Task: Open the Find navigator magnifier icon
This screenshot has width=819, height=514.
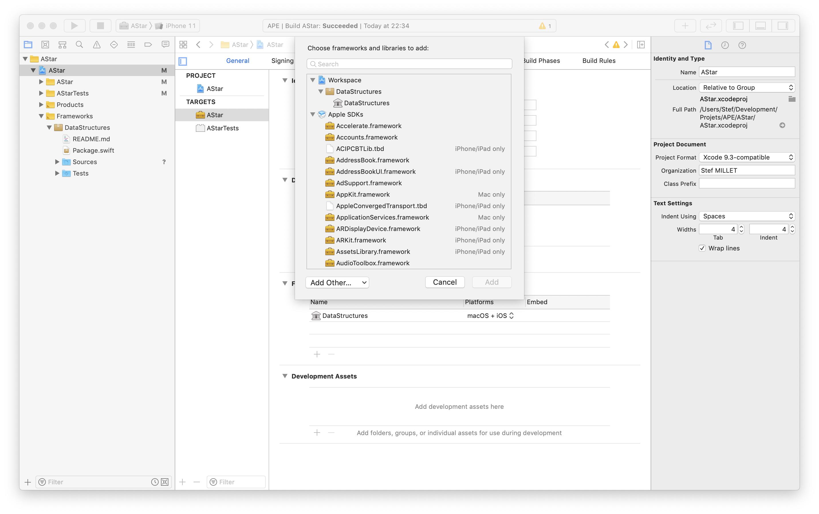Action: tap(79, 45)
